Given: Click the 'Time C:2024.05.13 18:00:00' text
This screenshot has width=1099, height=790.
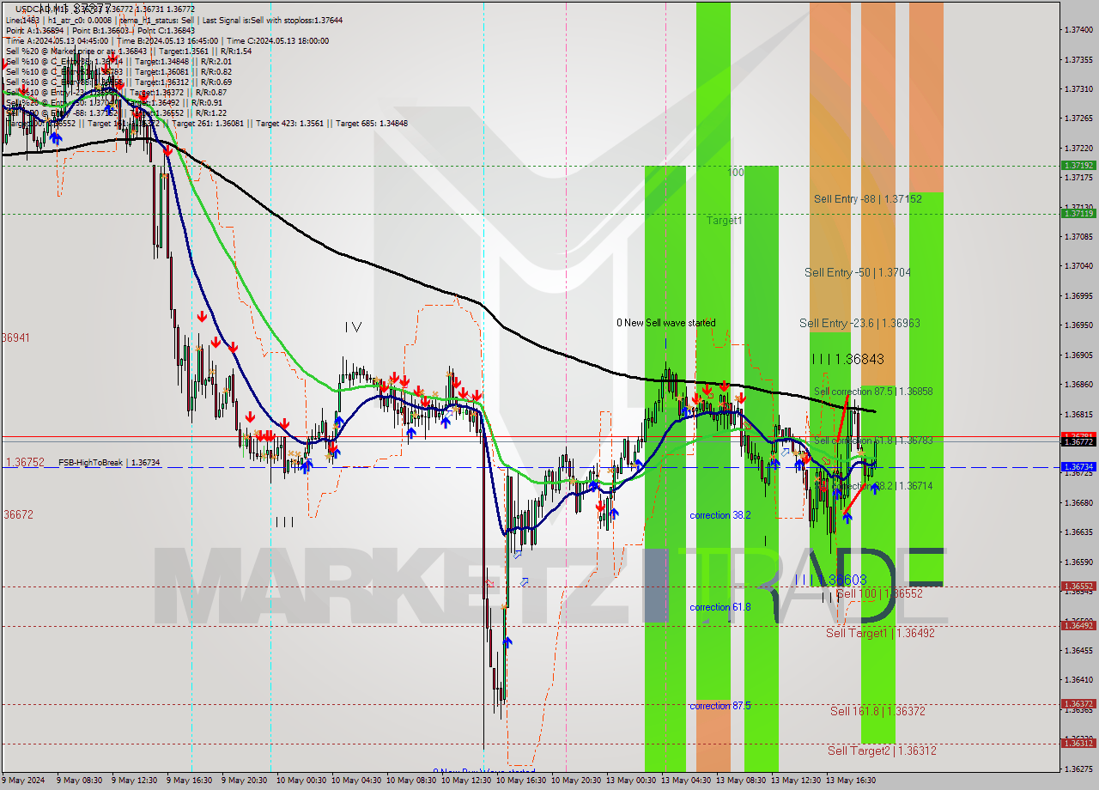Looking at the screenshot, I should tap(276, 40).
